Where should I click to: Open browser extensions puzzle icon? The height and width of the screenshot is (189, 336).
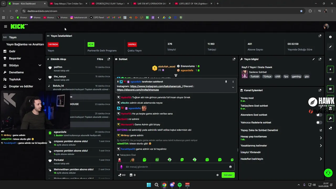(310, 11)
